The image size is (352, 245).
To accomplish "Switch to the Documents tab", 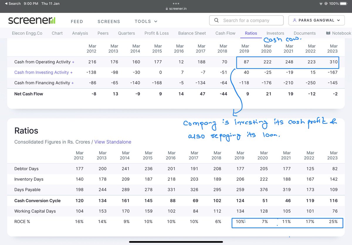I will pyautogui.click(x=305, y=33).
